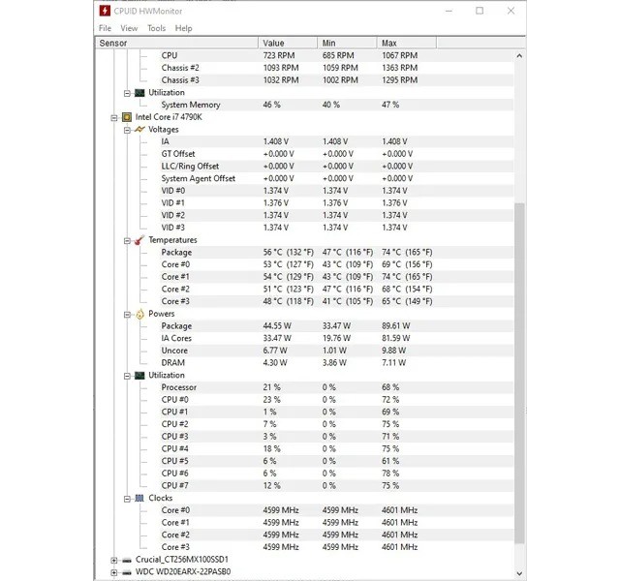The width and height of the screenshot is (620, 581).
Task: Click the Min column header
Action: point(347,43)
